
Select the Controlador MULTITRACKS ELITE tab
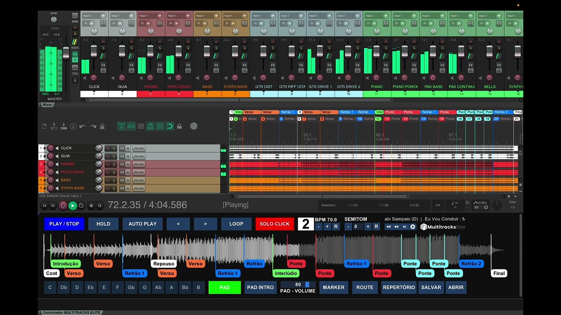[71, 312]
